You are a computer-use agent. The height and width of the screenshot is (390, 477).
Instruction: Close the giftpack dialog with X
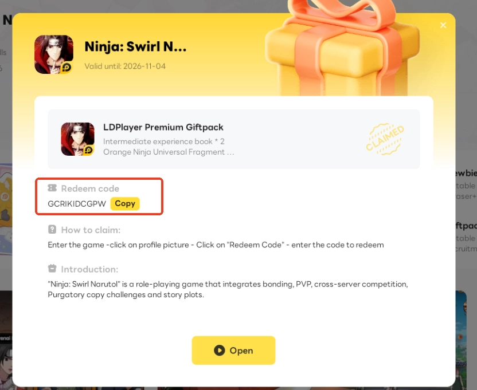(443, 25)
